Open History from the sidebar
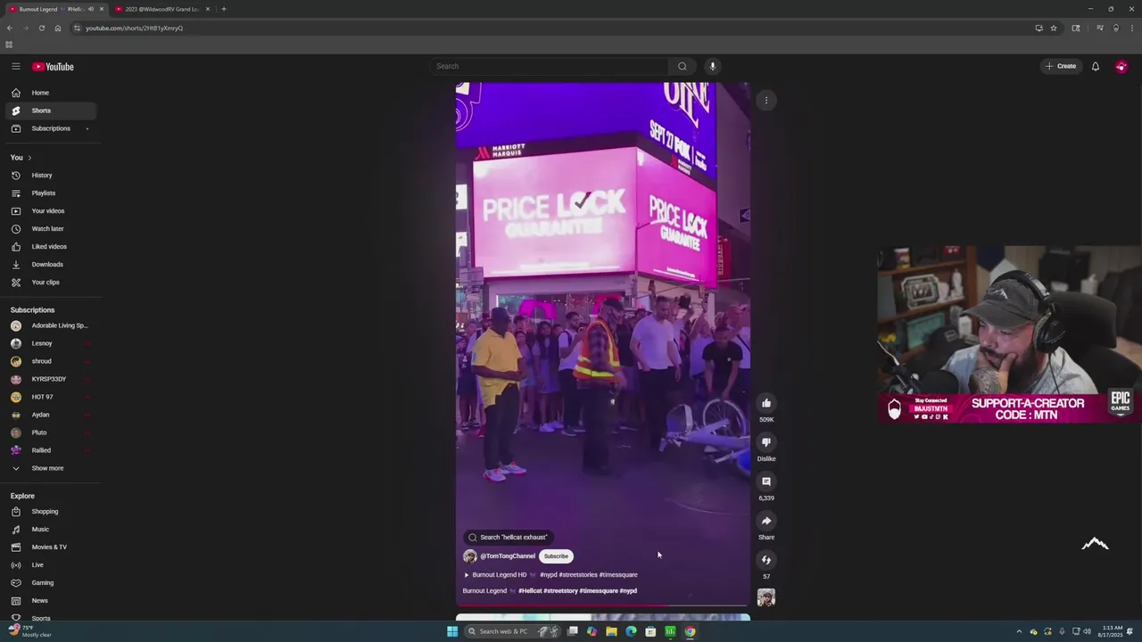 point(49,176)
